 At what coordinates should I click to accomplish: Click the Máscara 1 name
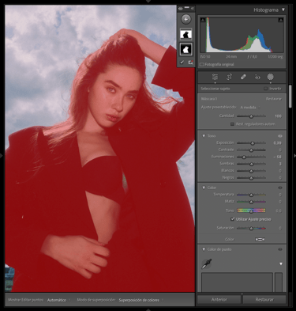tap(209, 99)
